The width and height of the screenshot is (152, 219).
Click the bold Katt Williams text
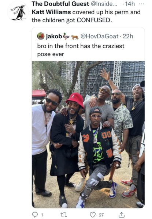[x=51, y=12]
